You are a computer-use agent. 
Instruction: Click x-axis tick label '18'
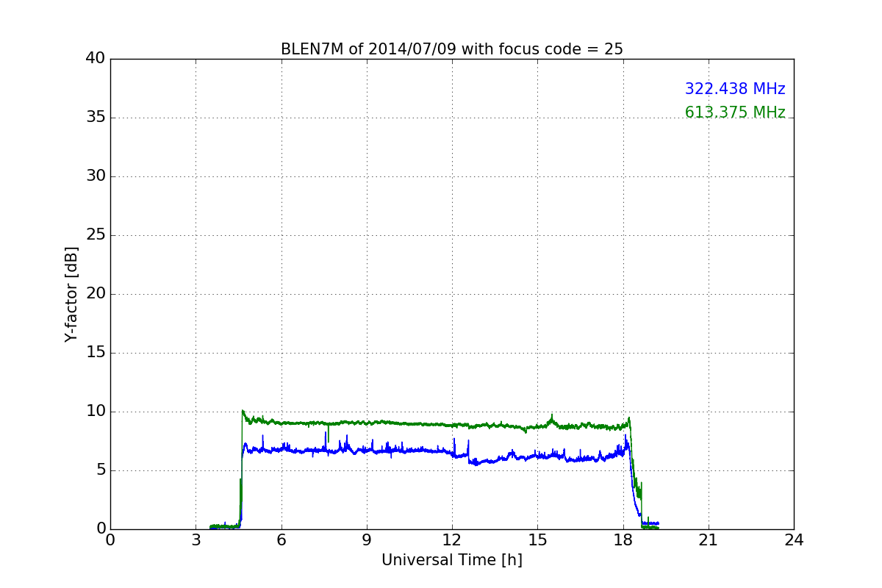[623, 540]
